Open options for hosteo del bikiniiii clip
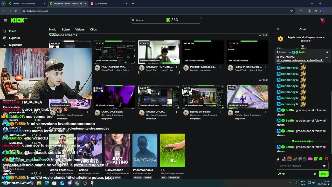The image size is (332, 187). pos(221,112)
